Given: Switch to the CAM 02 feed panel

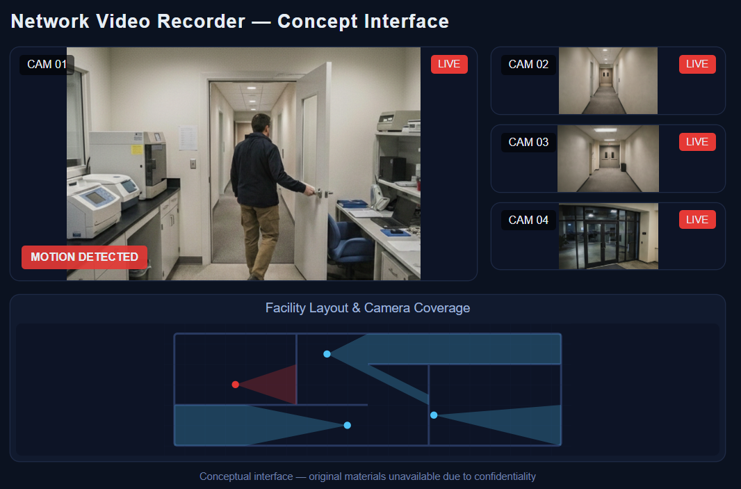Looking at the screenshot, I should click(x=608, y=81).
